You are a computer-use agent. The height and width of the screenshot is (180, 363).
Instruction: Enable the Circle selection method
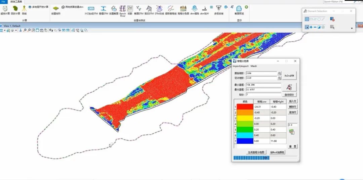point(319,19)
